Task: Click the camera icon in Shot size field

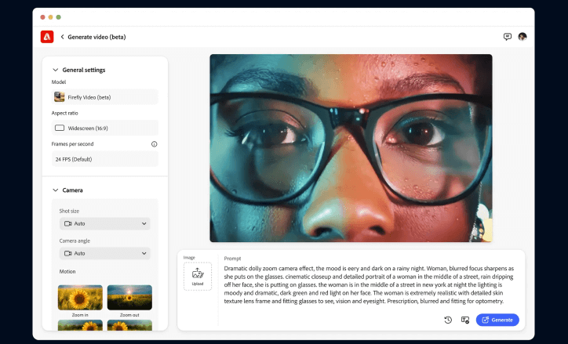Action: pos(67,223)
